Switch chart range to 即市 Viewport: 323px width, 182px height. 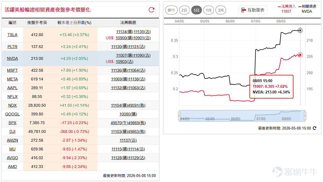171,10
